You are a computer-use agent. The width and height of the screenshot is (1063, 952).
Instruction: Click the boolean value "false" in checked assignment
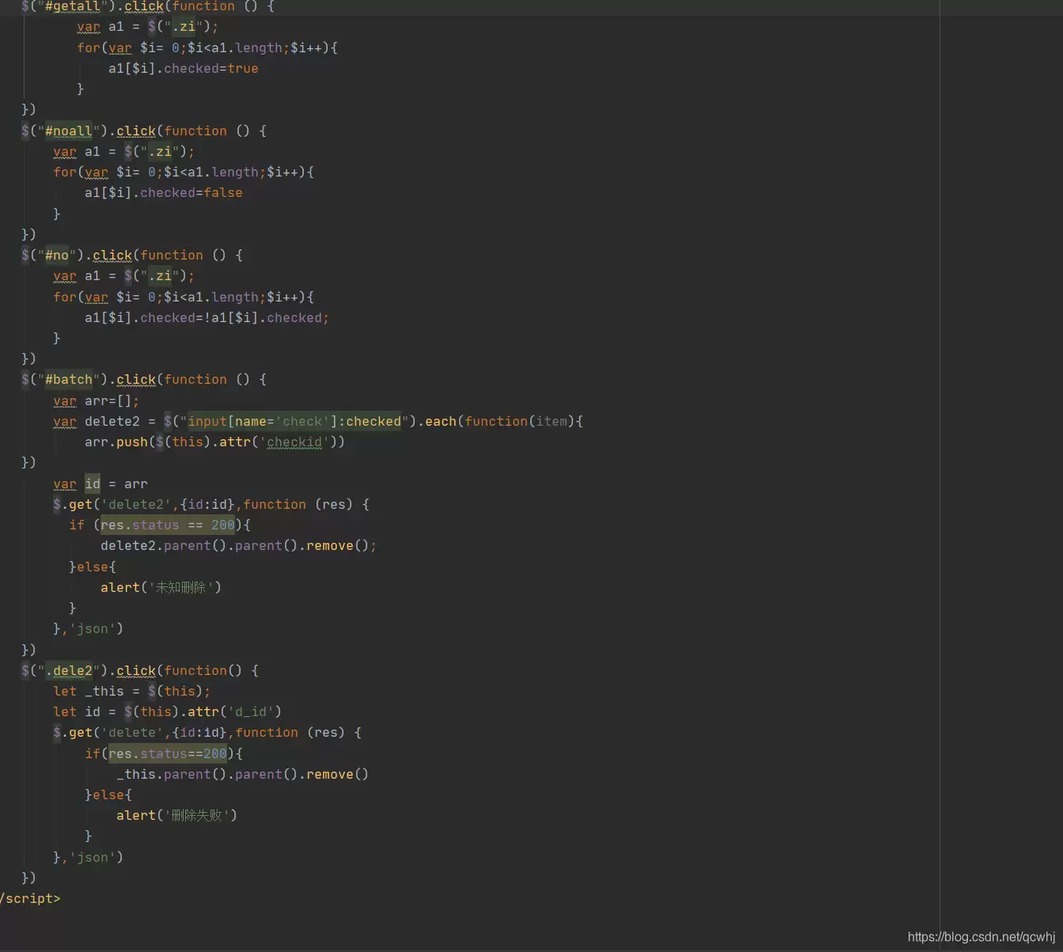pos(223,192)
